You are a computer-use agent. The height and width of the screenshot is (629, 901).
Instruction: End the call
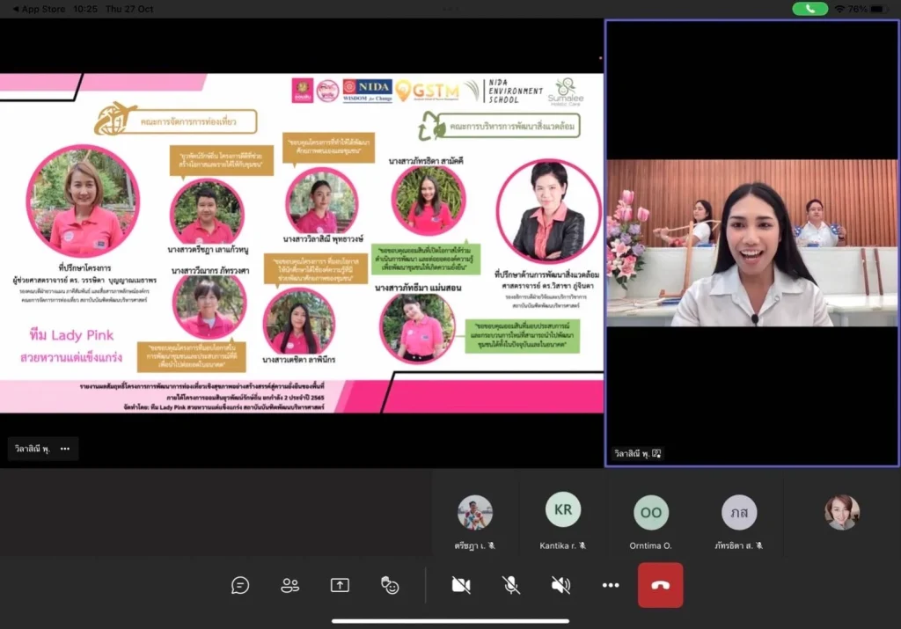tap(661, 585)
